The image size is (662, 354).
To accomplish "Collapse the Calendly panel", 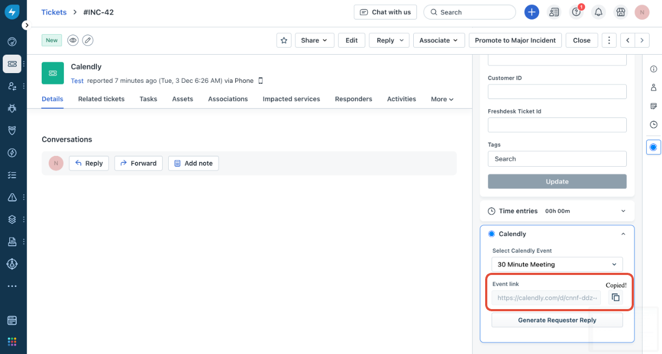I will (623, 234).
